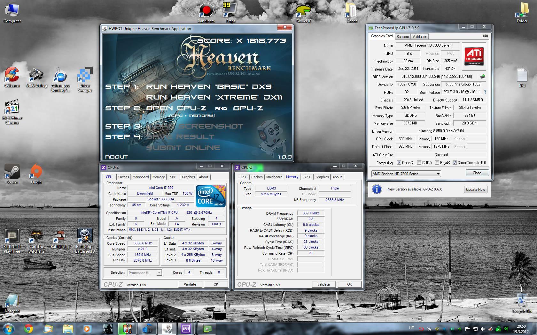Image resolution: width=537 pixels, height=335 pixels.
Task: Open the Steam desktop shortcut
Action: point(12,174)
